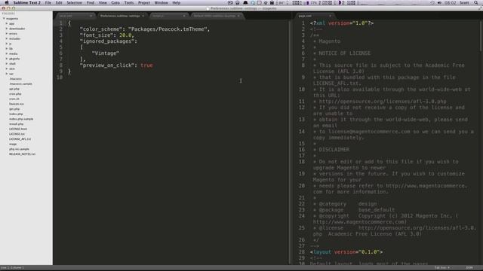Screen dimensions: 483x271
Task: Open get.php in the sidebar
Action: [14, 109]
